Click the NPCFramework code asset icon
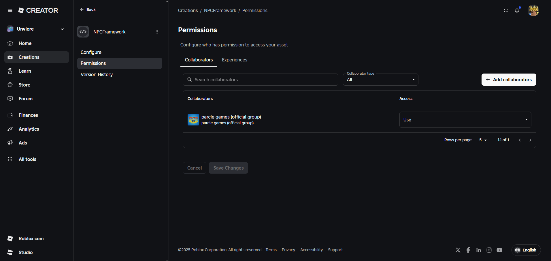The height and width of the screenshot is (261, 551). (x=83, y=32)
